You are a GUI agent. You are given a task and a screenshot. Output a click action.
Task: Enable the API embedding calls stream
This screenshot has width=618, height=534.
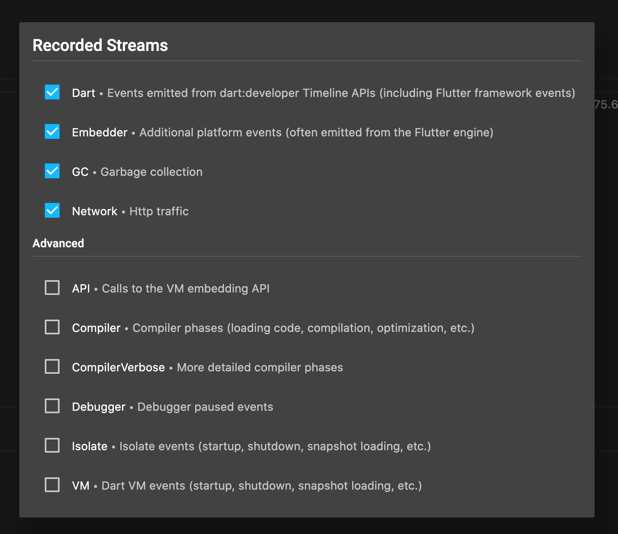52,288
